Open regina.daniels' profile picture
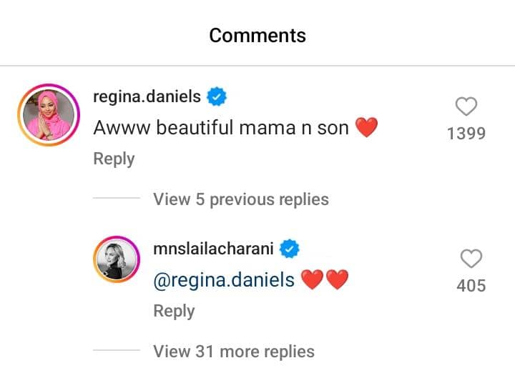 [x=46, y=113]
